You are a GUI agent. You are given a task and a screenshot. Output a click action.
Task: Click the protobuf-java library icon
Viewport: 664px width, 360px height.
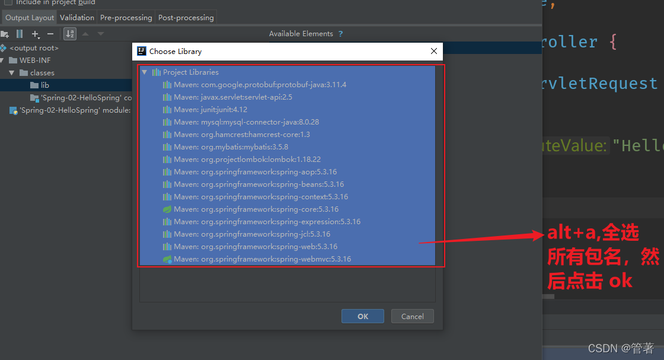coord(167,85)
